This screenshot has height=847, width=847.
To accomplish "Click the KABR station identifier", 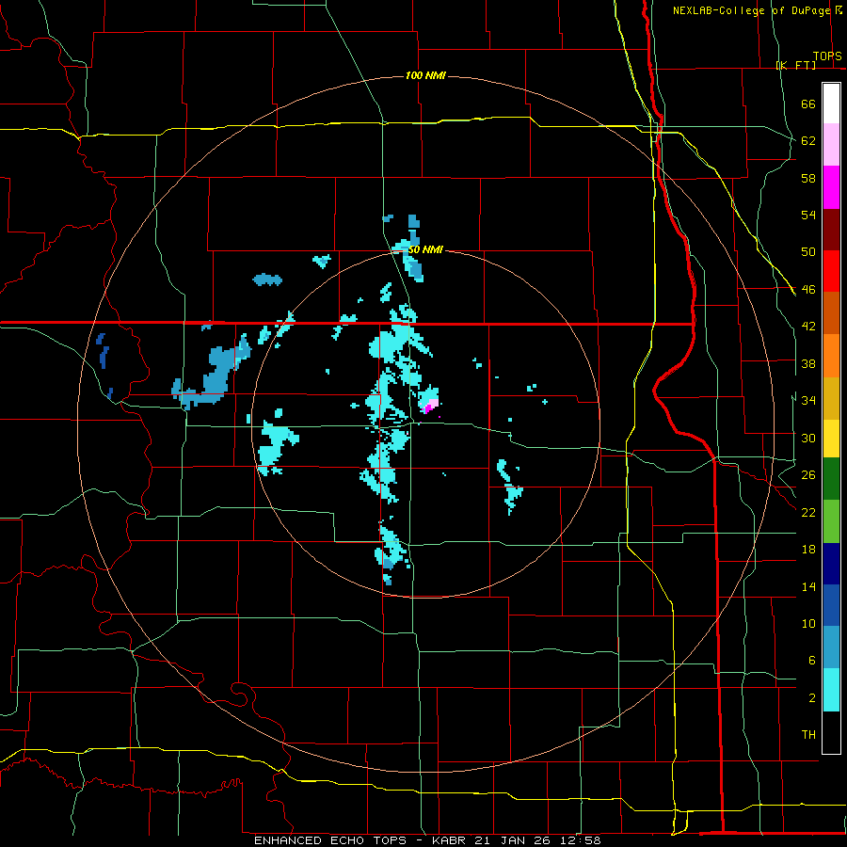I will click(451, 840).
